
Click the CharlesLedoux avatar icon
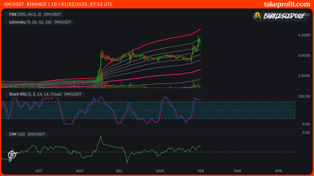pos(258,16)
